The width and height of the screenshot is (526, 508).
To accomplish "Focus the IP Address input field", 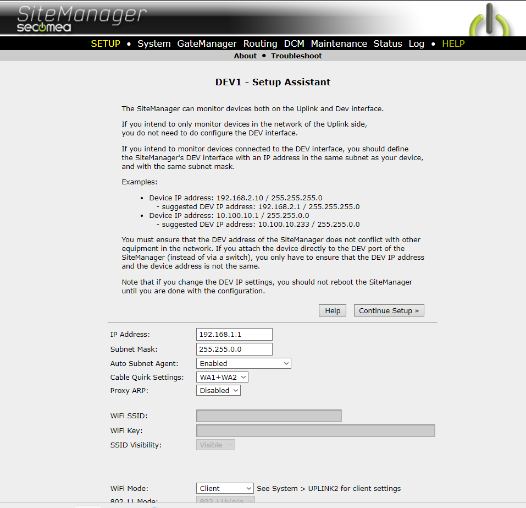I will (234, 334).
